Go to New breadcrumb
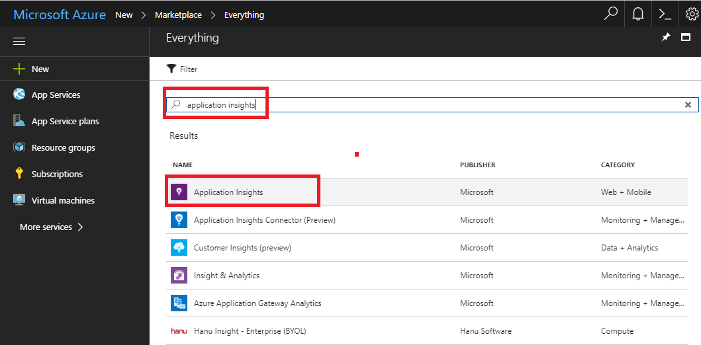The height and width of the screenshot is (345, 701). click(124, 15)
